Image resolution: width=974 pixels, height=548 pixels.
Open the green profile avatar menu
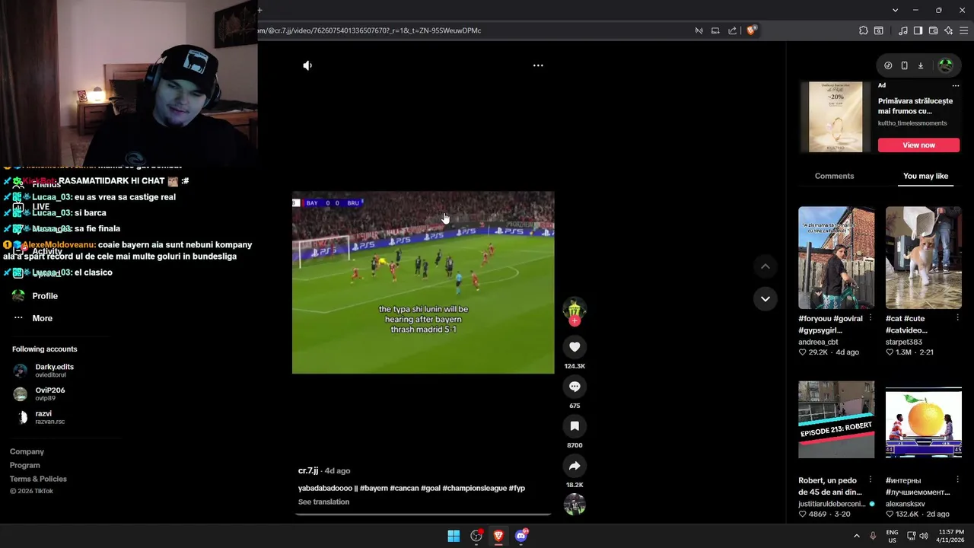(945, 65)
